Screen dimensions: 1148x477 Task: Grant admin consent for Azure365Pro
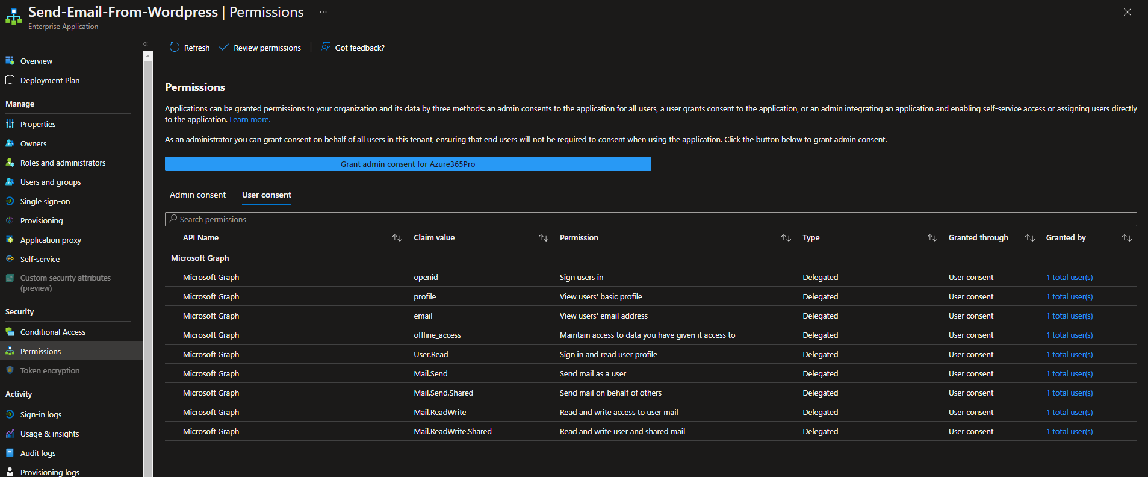coord(408,164)
